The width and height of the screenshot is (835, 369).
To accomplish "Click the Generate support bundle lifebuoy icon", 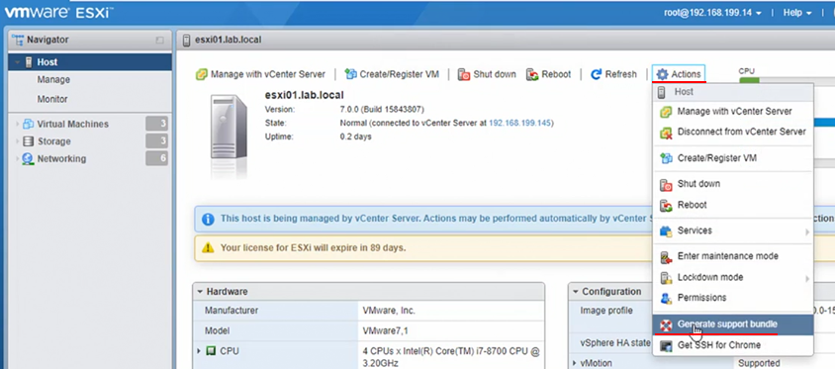I will coord(666,324).
